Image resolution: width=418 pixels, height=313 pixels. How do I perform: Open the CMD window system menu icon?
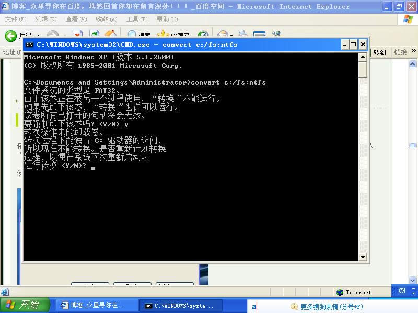pos(30,45)
